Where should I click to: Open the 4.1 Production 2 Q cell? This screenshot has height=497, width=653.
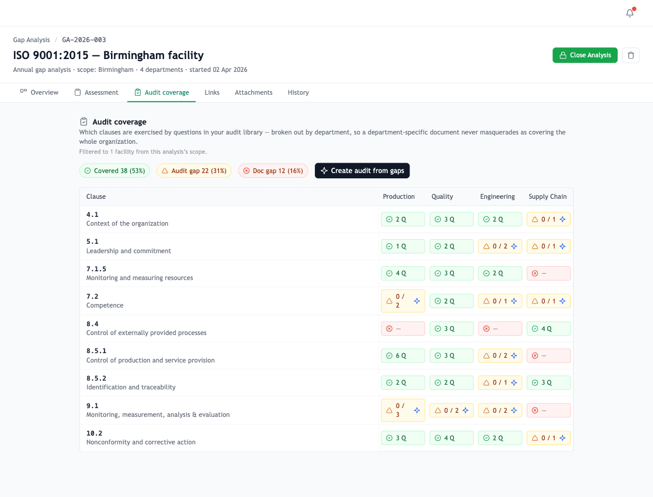tap(403, 219)
